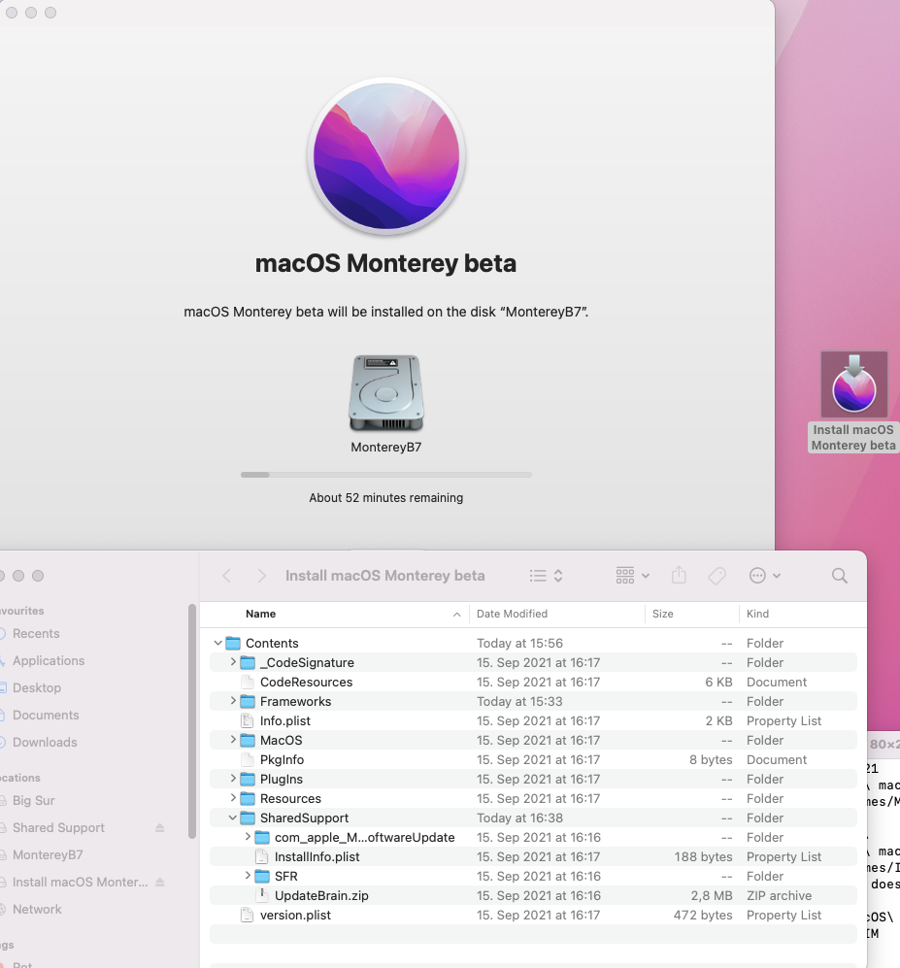Select the _CodeSignature folder icon
Viewport: 900px width, 968px height.
248,662
